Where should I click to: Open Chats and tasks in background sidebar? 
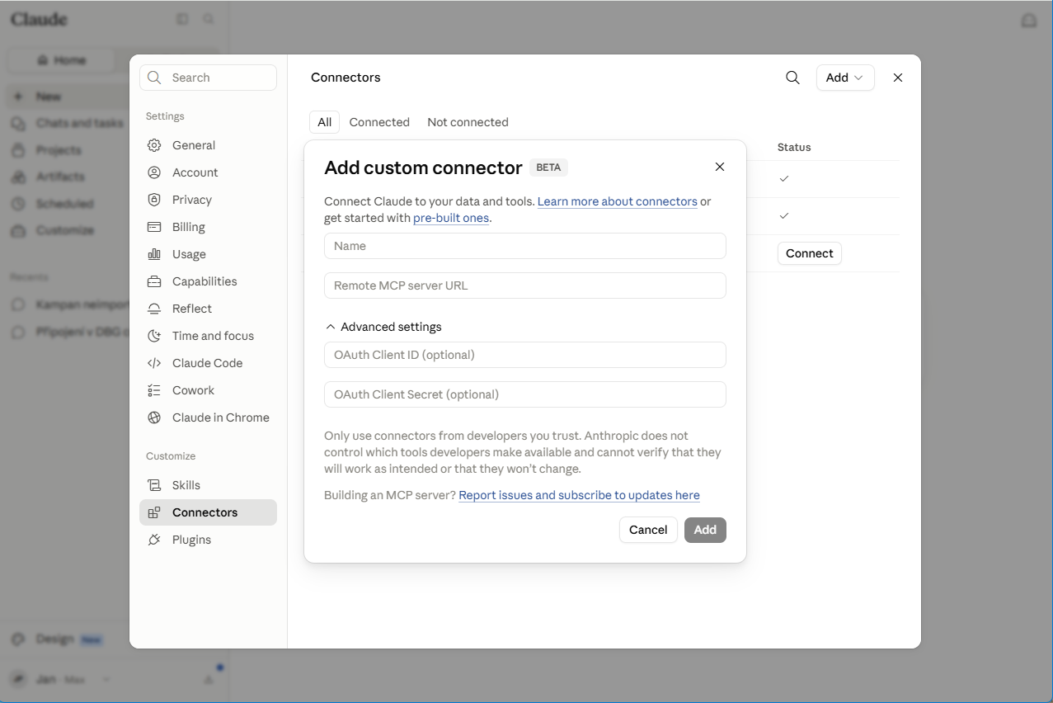point(68,123)
